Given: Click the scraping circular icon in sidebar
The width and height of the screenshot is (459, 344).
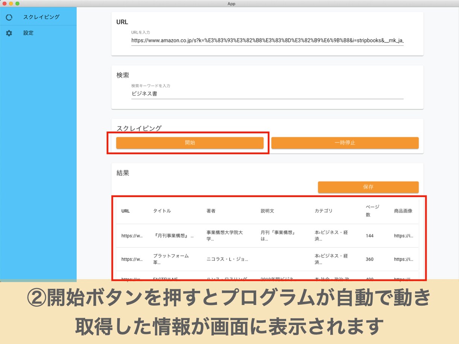Looking at the screenshot, I should tap(9, 17).
